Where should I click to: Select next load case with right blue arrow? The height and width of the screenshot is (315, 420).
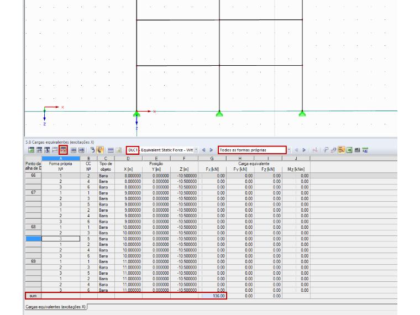point(211,150)
